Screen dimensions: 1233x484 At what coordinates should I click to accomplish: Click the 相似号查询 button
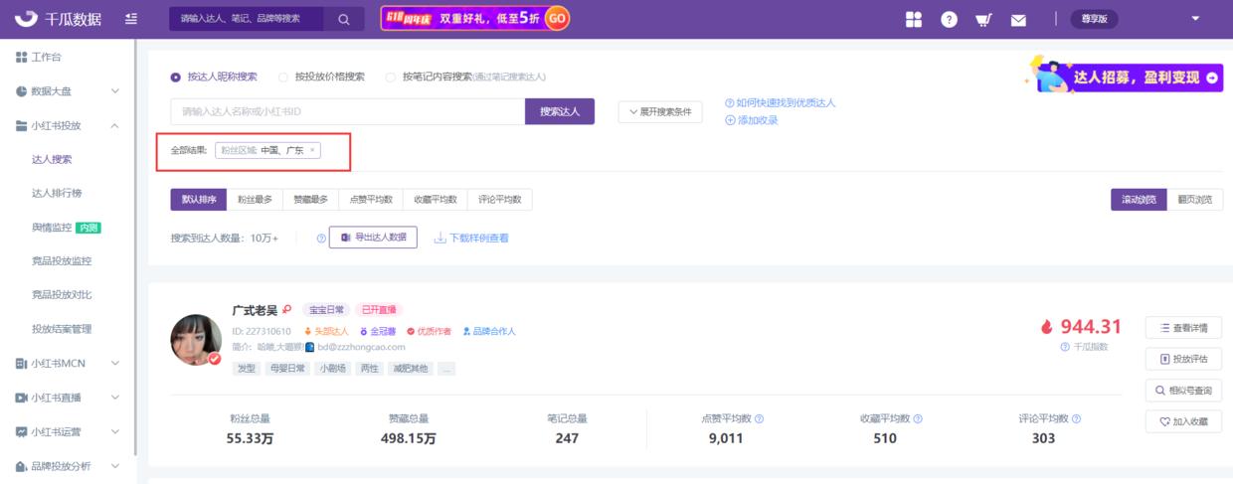(1183, 390)
